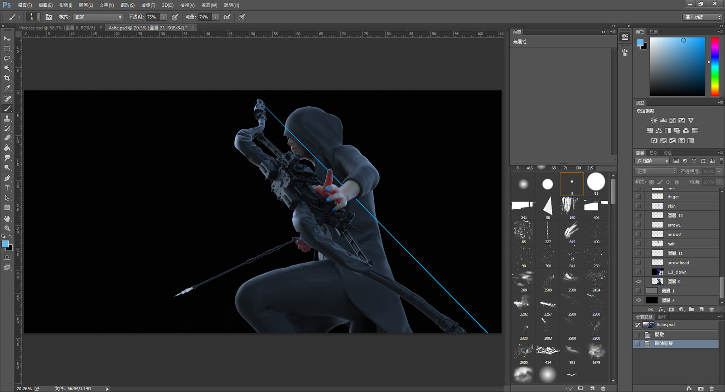Open the layer blend mode 正常 dropdown

(x=656, y=171)
